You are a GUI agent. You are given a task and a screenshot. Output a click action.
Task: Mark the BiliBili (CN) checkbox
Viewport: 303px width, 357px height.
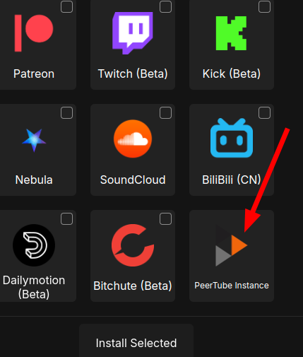[264, 113]
